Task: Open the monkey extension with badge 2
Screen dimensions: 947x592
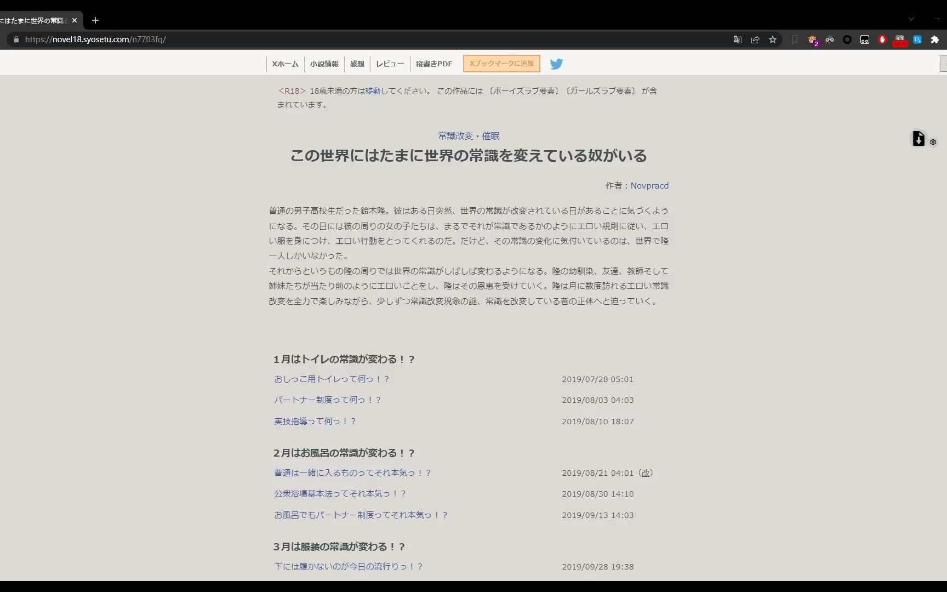Action: pos(813,40)
